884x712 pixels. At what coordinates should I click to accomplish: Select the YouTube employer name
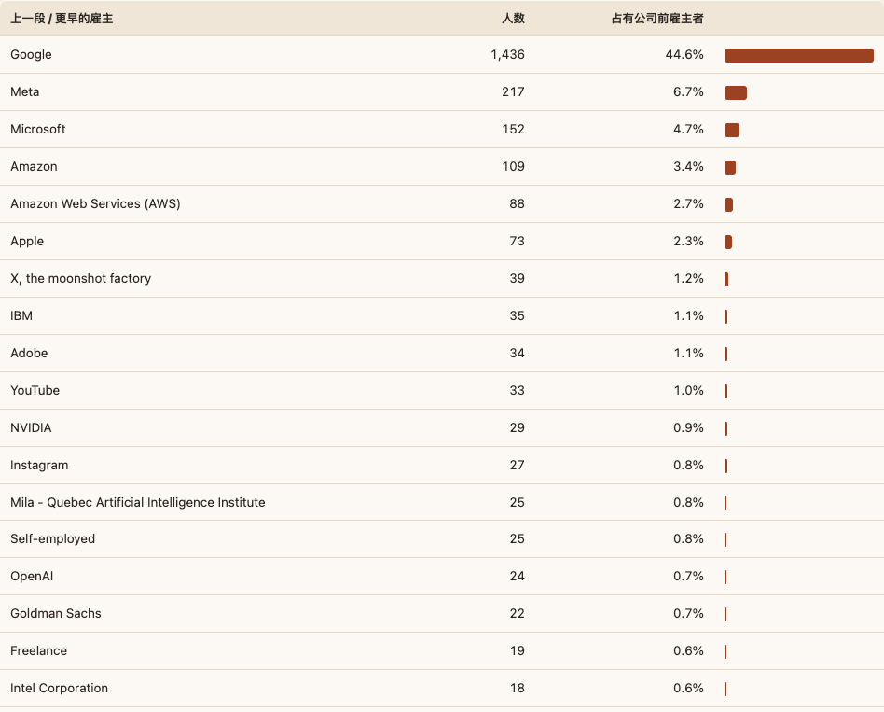[x=35, y=390]
